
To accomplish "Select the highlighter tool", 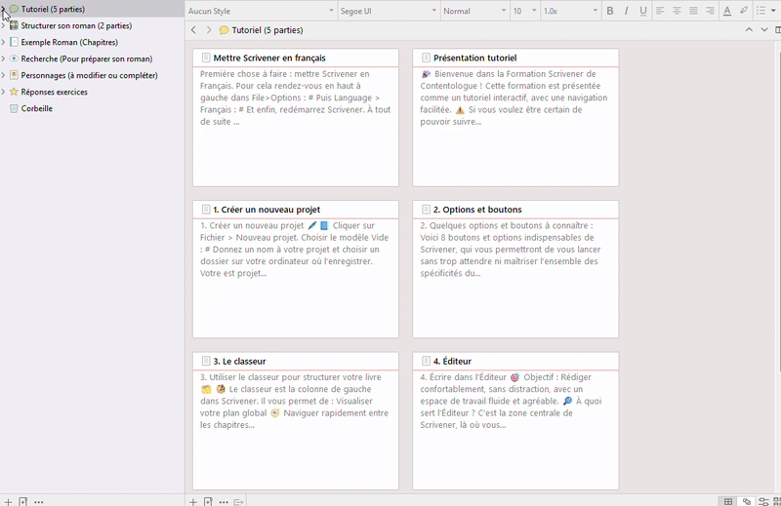I will pyautogui.click(x=744, y=11).
